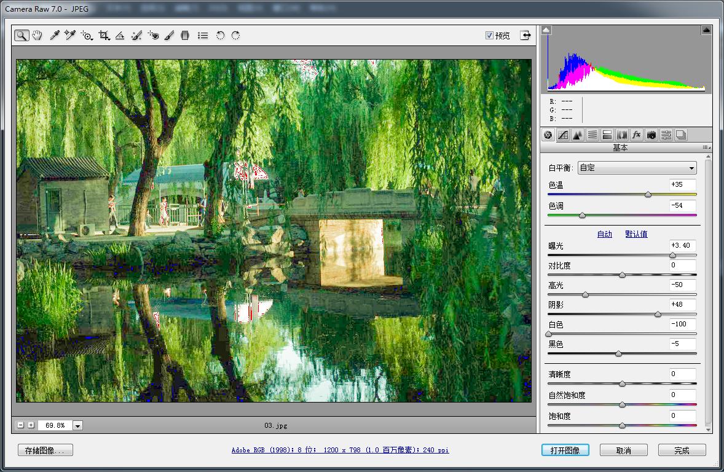Click the 白色 value field showing -100
The height and width of the screenshot is (472, 724).
(x=683, y=324)
